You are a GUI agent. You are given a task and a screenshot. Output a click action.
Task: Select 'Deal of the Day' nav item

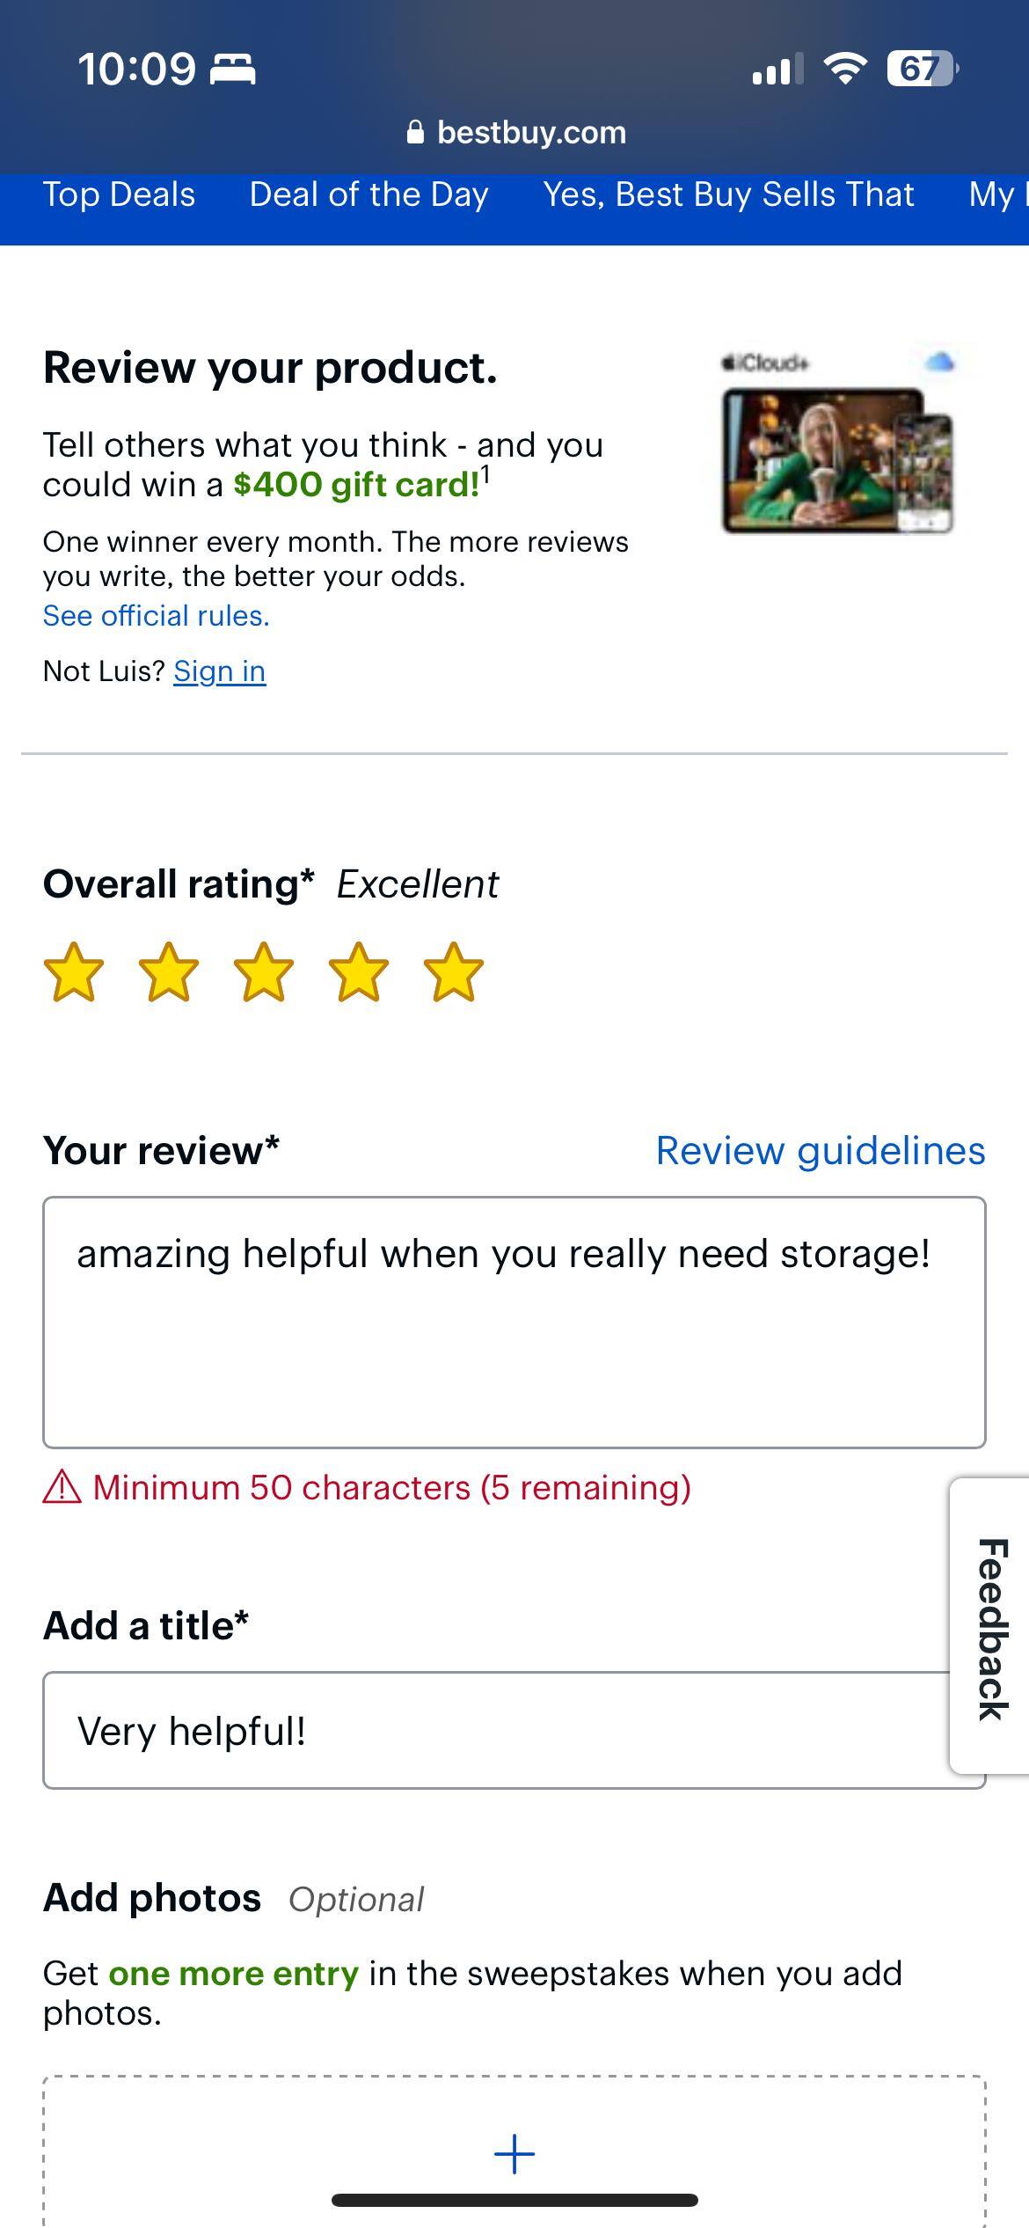point(369,195)
